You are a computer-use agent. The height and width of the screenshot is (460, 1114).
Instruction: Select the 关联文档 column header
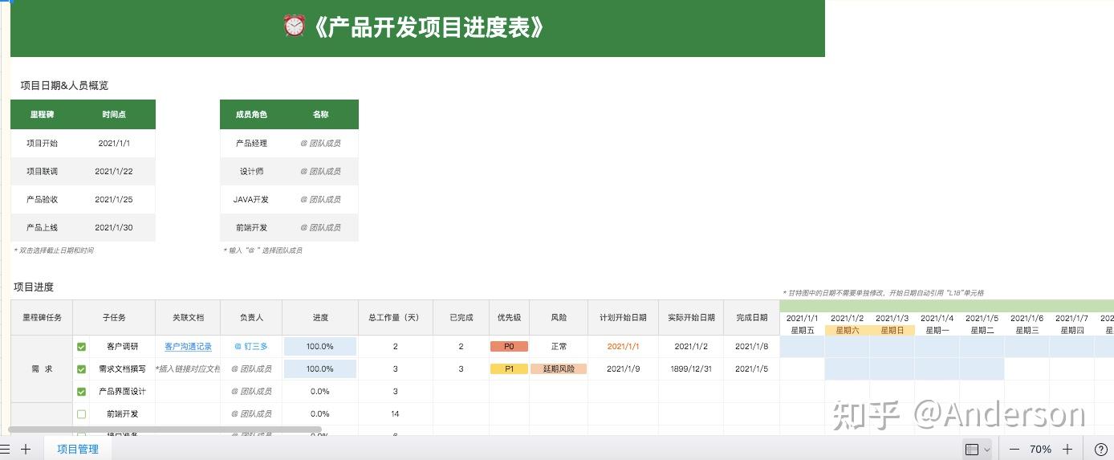tap(188, 318)
